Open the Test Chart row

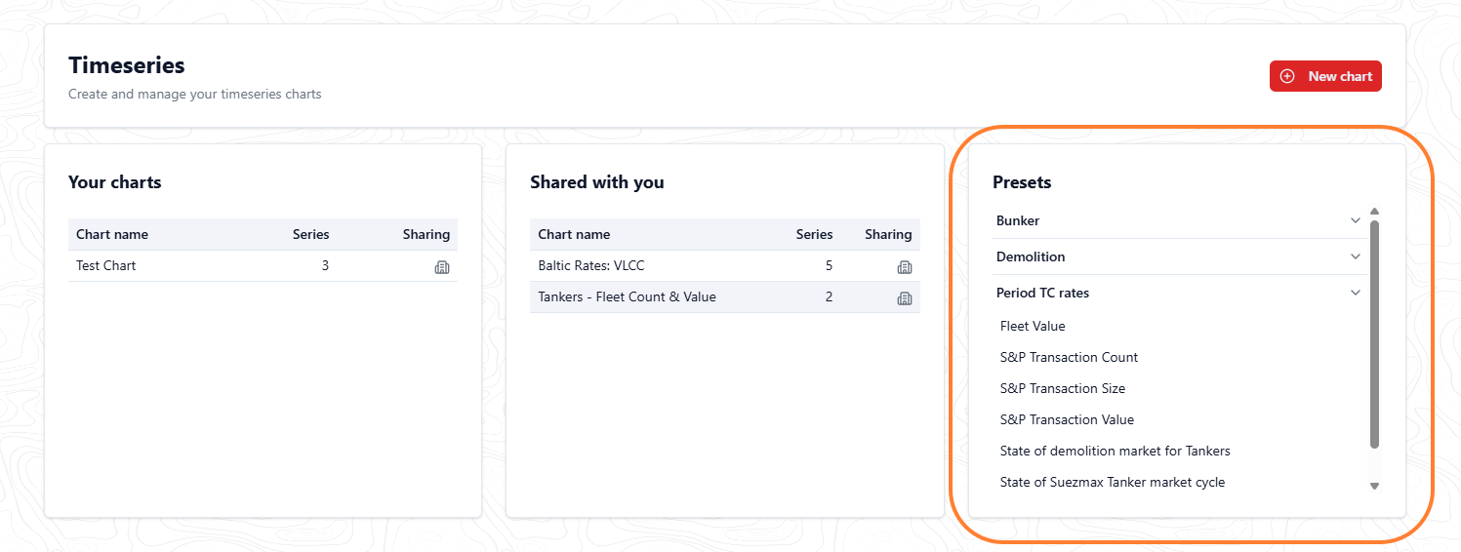click(x=263, y=265)
